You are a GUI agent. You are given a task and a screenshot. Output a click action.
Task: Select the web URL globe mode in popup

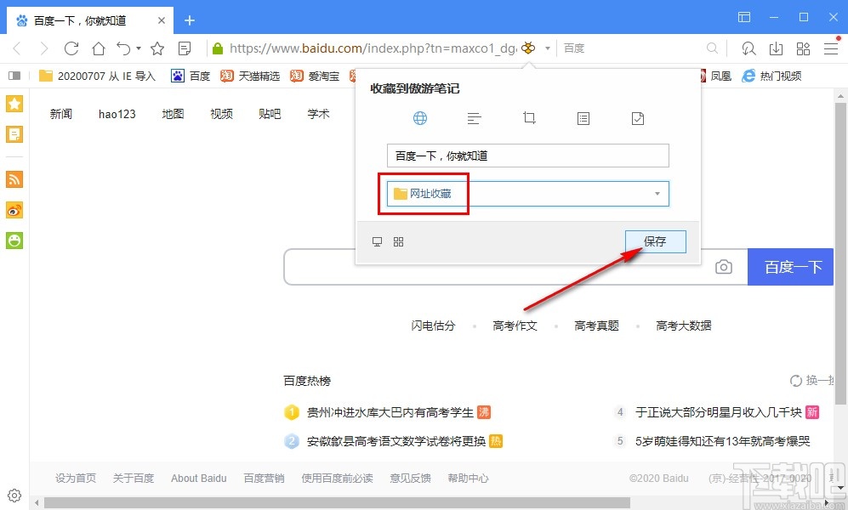420,118
